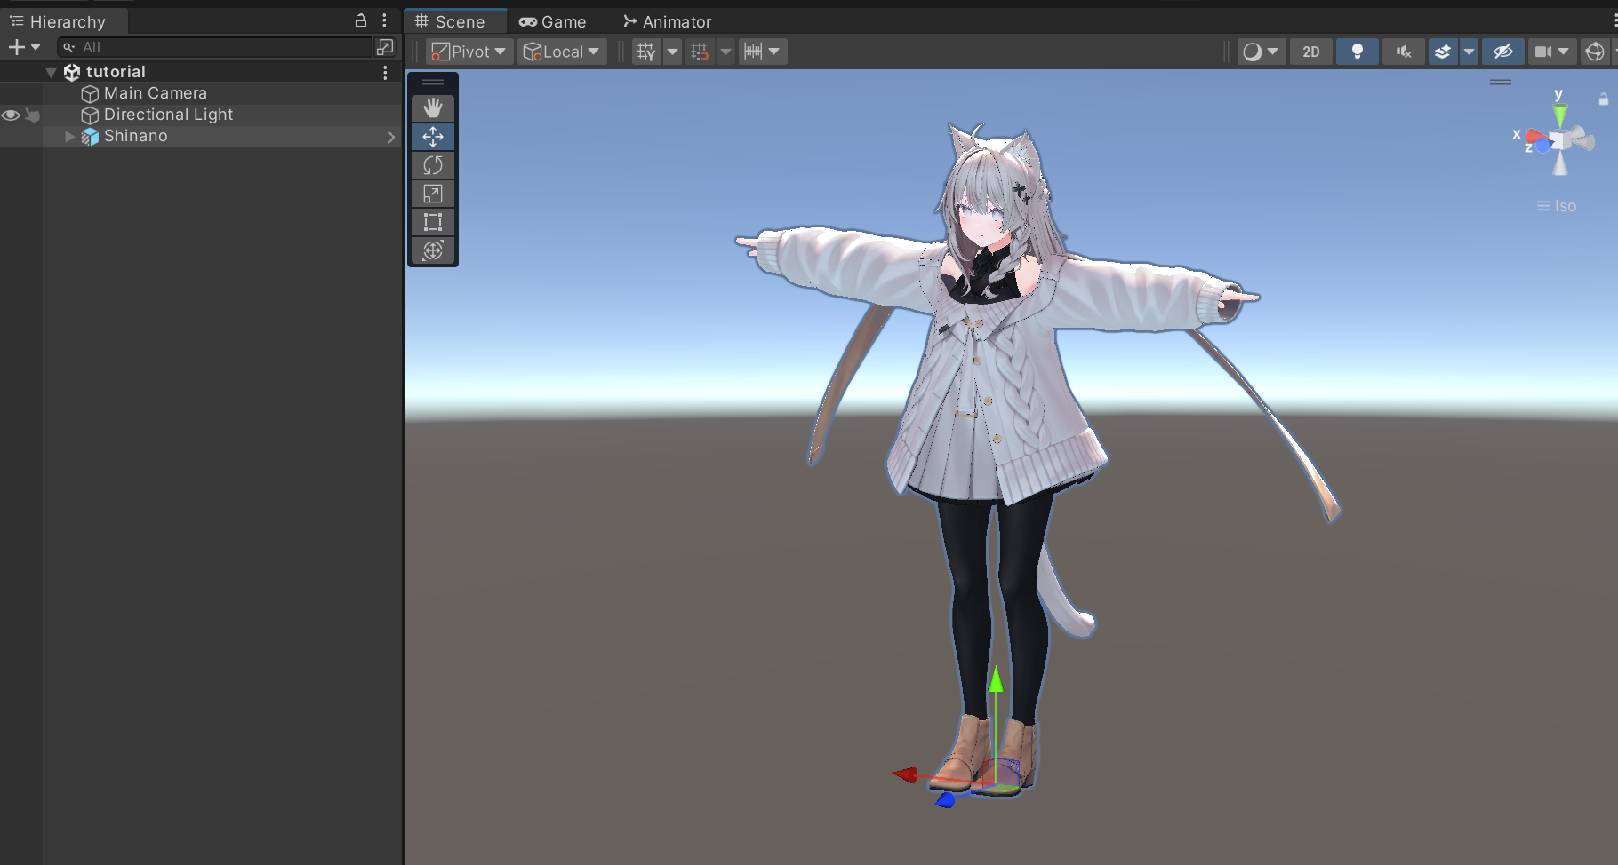Select the Move tool

pyautogui.click(x=433, y=137)
